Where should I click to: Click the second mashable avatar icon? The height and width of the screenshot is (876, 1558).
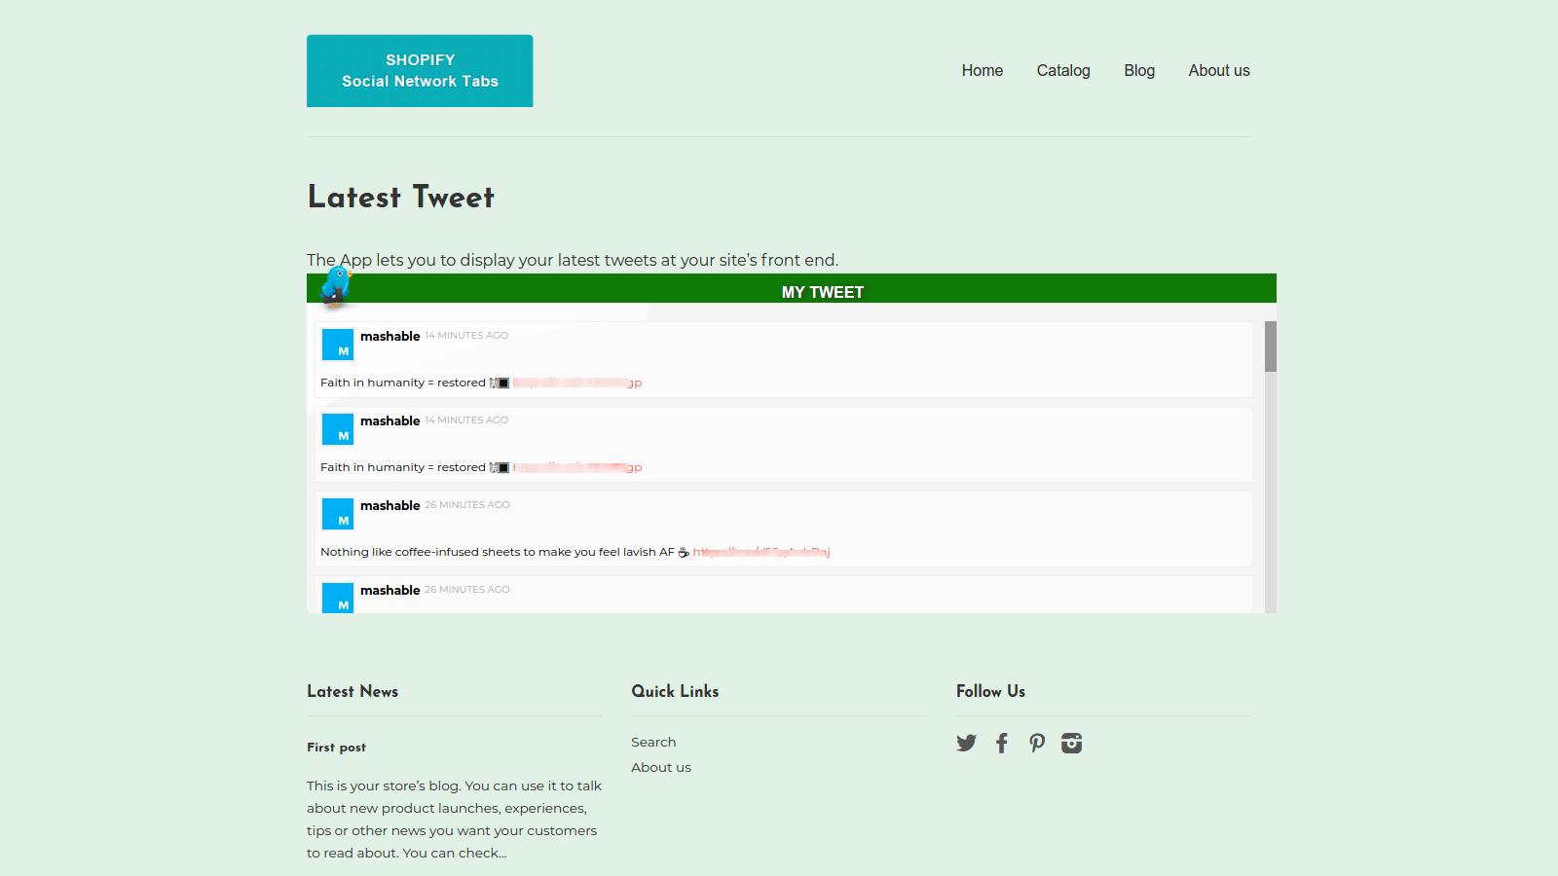[337, 428]
